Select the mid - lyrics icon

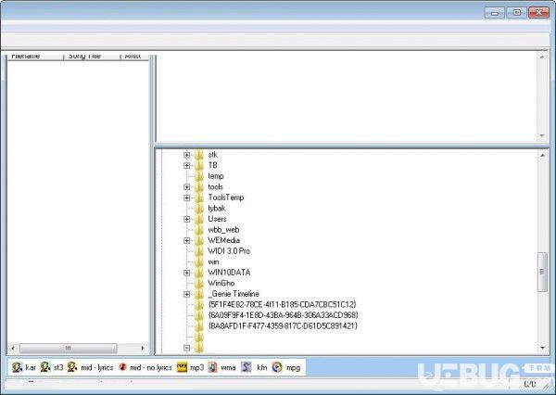pos(72,367)
